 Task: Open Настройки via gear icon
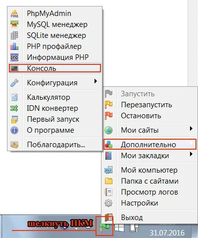point(108,203)
